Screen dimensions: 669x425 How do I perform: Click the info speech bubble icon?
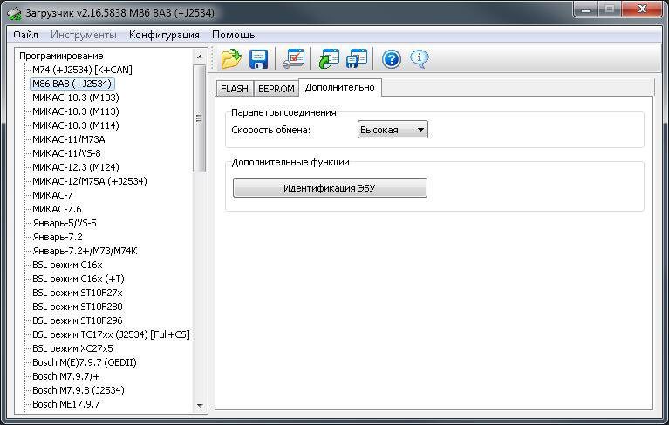(420, 59)
